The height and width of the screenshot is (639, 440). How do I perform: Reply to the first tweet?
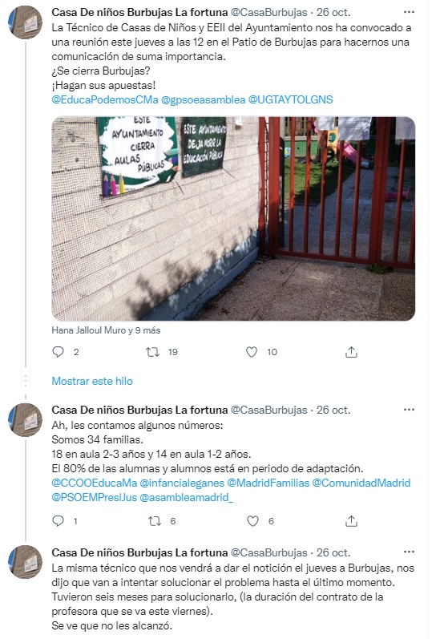pyautogui.click(x=59, y=352)
